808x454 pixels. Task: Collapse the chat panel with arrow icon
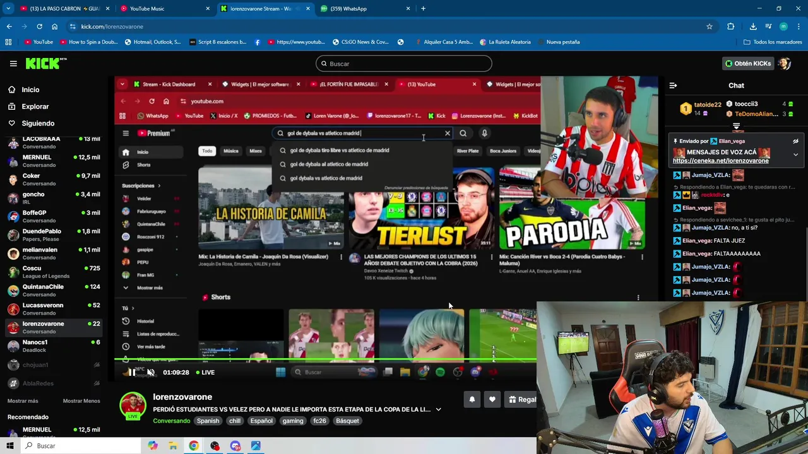(673, 85)
